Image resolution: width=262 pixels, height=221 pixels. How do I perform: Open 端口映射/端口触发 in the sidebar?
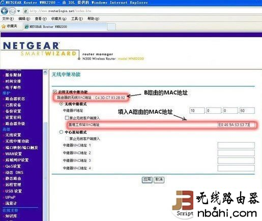pos(21,147)
